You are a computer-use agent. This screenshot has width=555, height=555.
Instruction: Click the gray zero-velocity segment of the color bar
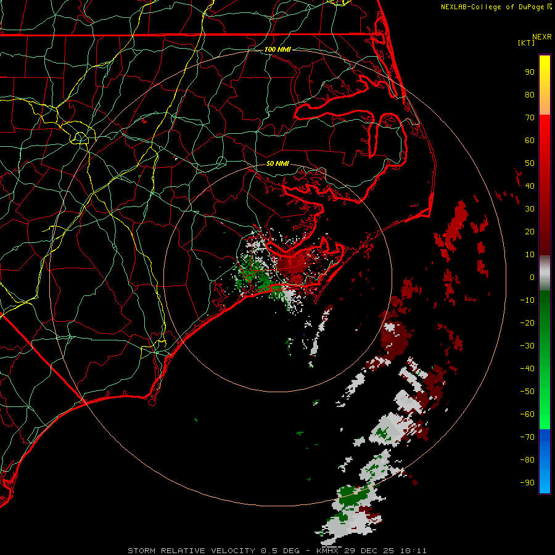click(545, 273)
